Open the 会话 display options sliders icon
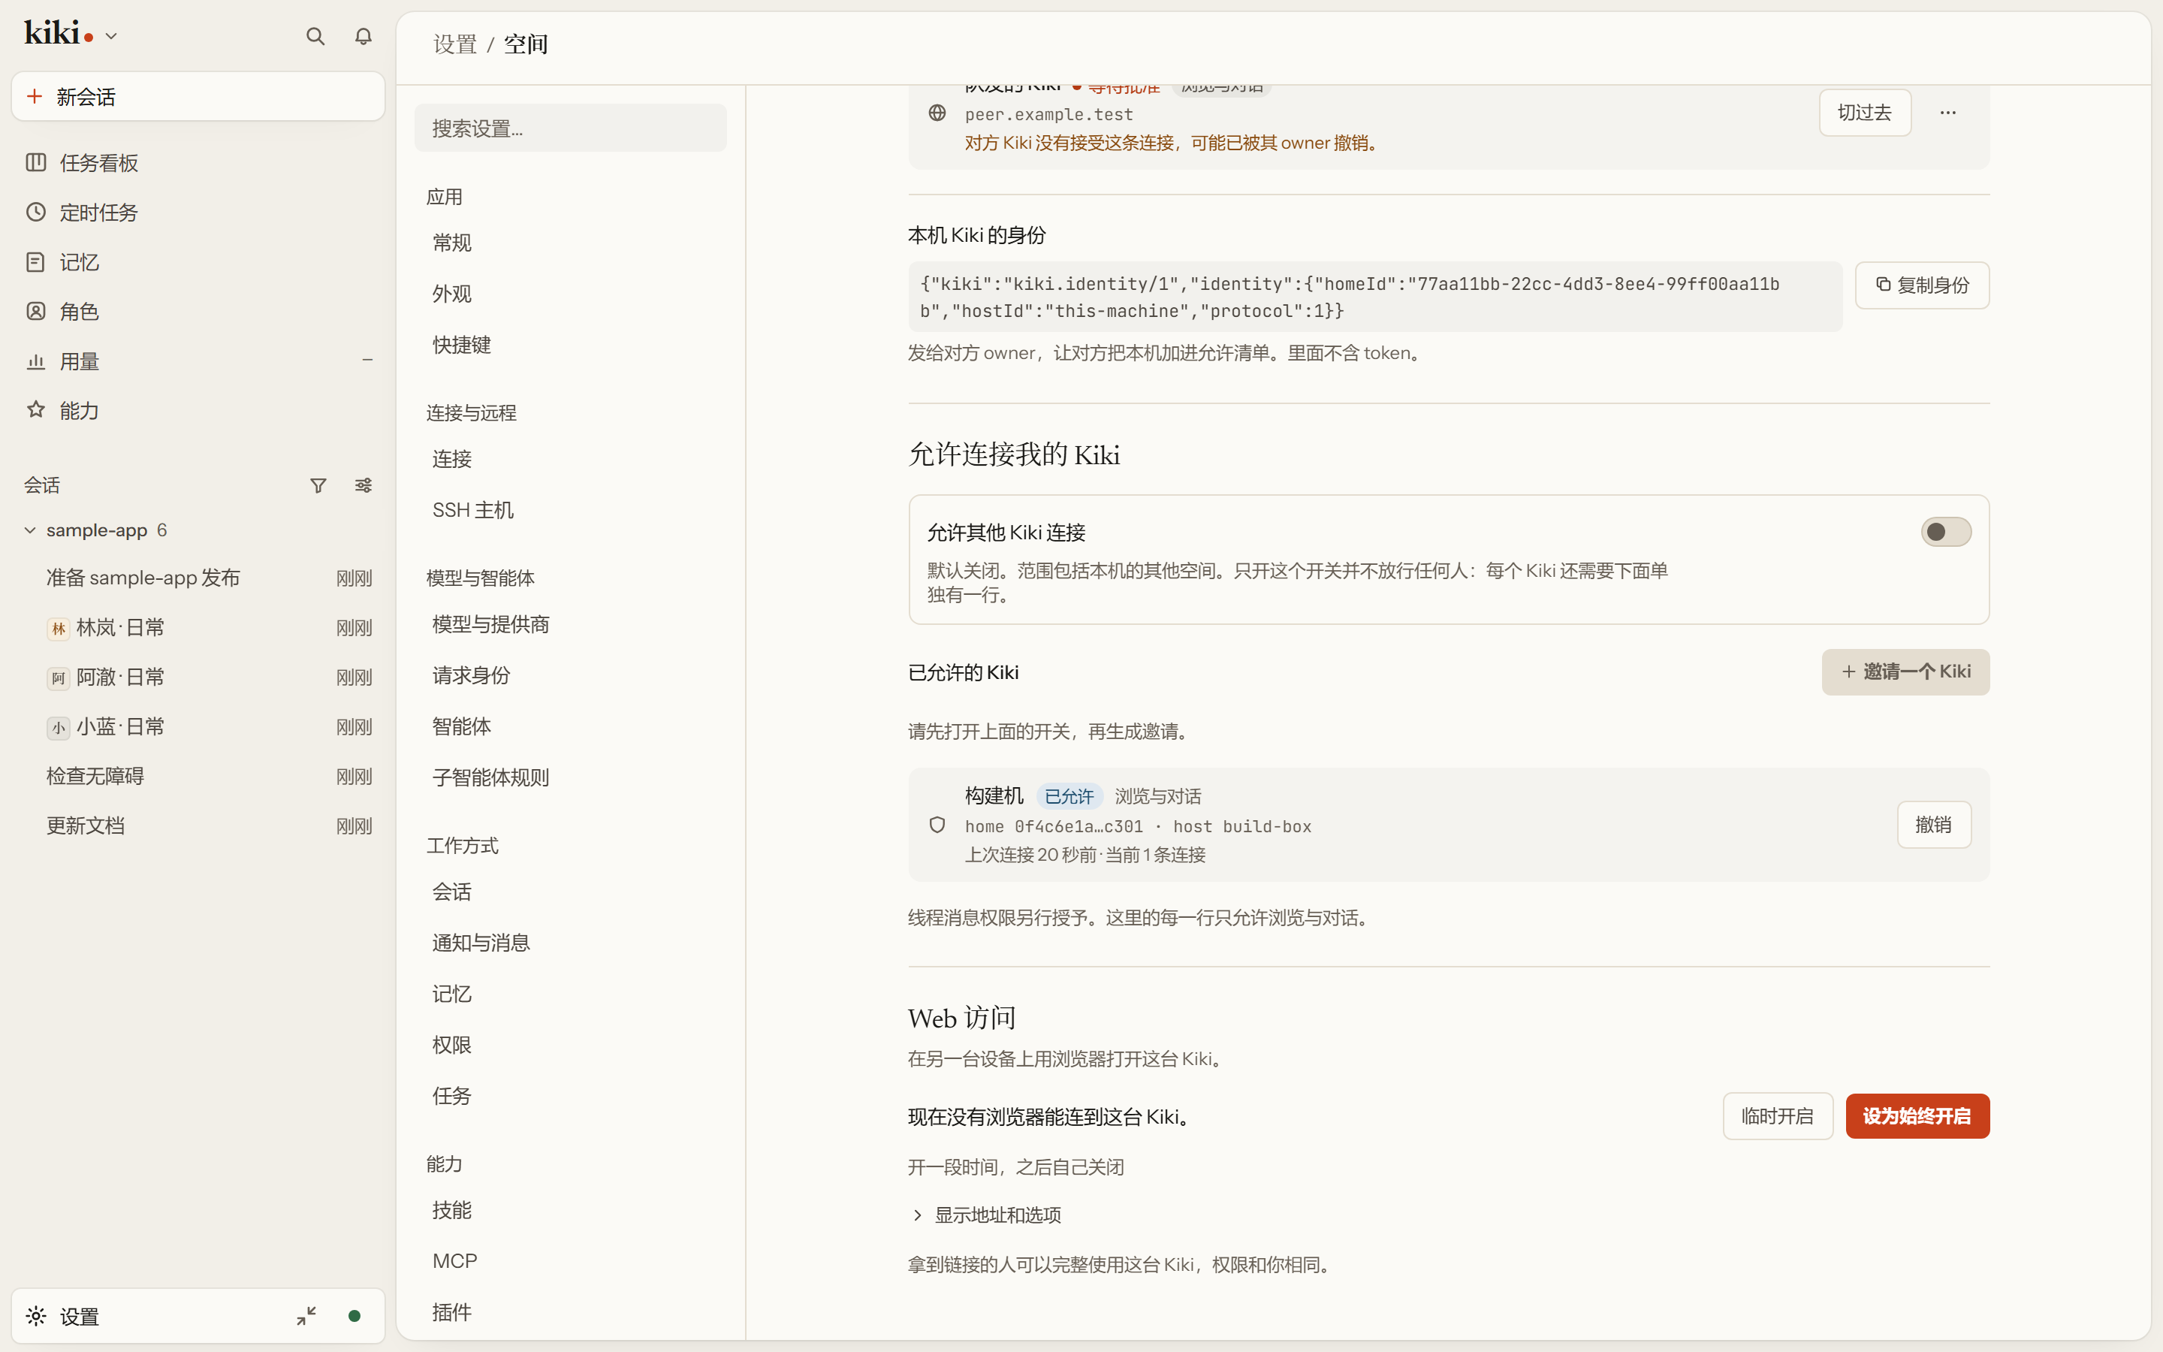 [363, 485]
